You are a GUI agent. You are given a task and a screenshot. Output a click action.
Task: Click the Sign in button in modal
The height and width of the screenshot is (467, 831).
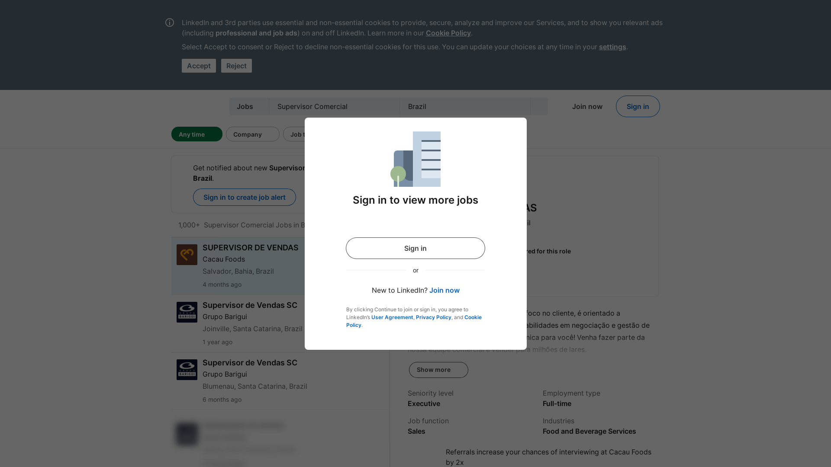click(415, 248)
